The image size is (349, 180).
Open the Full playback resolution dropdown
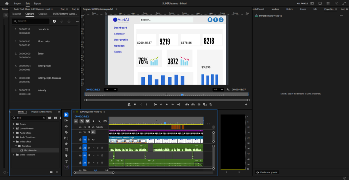(x=218, y=90)
